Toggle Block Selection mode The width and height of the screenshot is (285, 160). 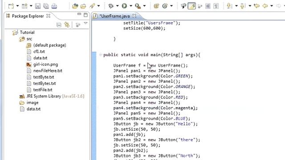pos(208,6)
